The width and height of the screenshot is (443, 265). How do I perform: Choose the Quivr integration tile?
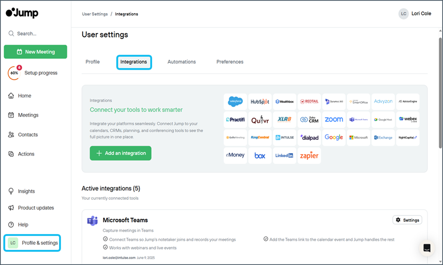260,120
